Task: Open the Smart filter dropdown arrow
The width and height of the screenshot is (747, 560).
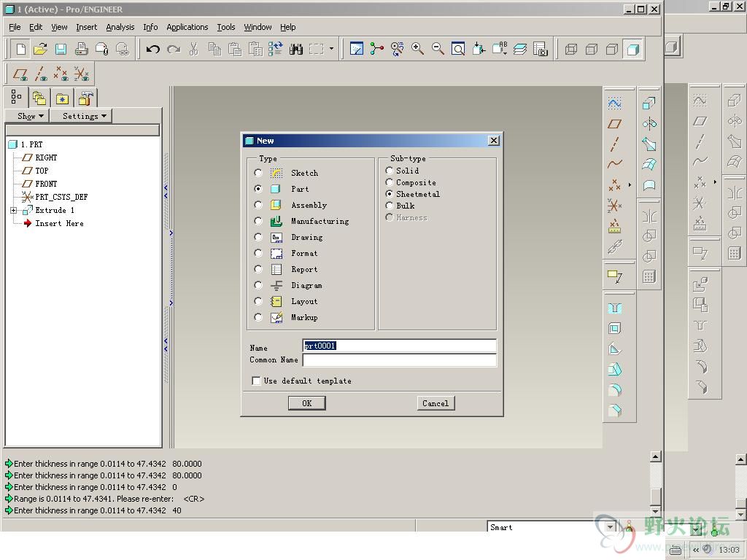Action: (611, 527)
